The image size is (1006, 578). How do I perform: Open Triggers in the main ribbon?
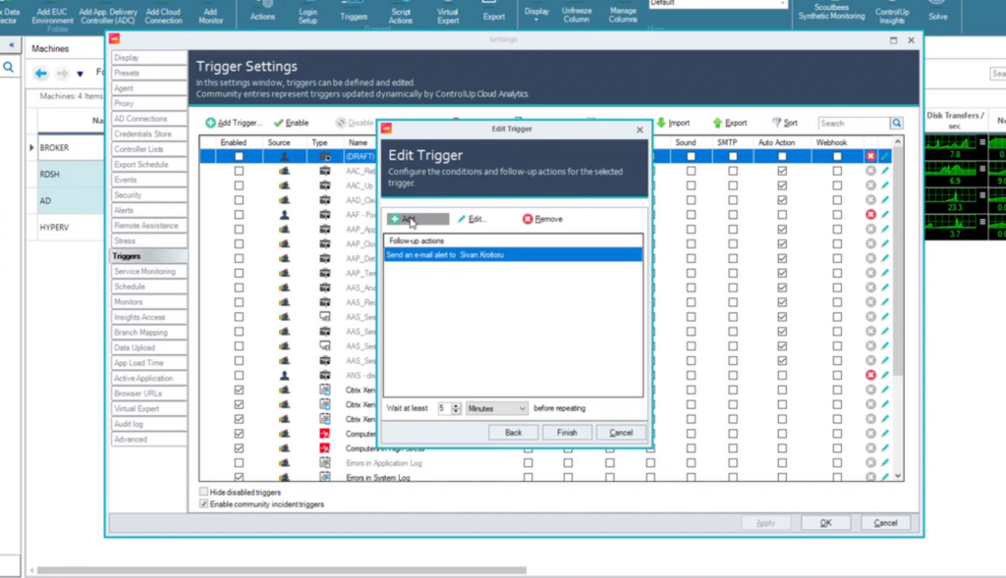[x=354, y=12]
